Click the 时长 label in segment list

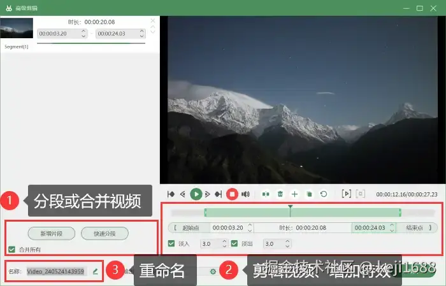(75, 22)
